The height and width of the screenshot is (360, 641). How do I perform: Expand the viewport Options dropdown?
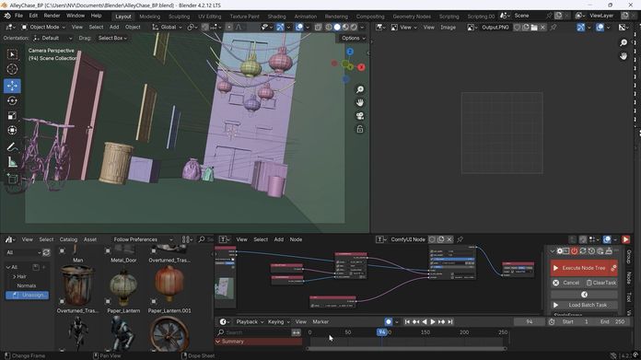[x=354, y=38]
